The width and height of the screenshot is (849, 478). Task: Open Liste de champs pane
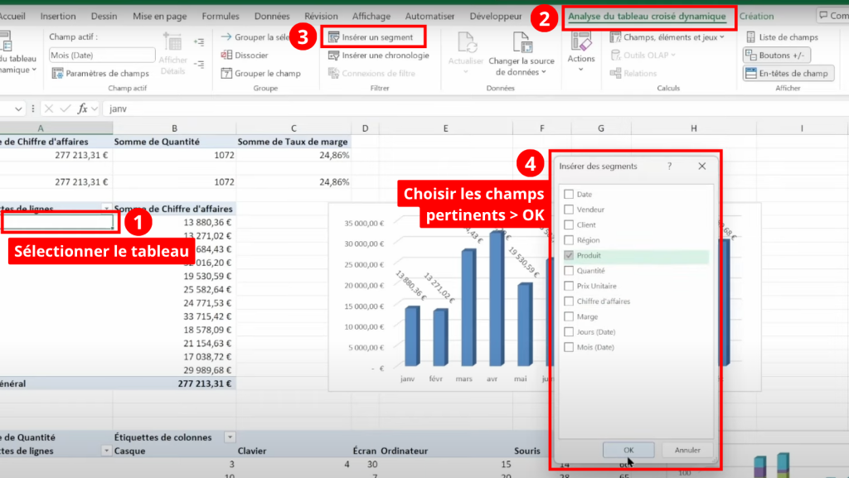782,37
